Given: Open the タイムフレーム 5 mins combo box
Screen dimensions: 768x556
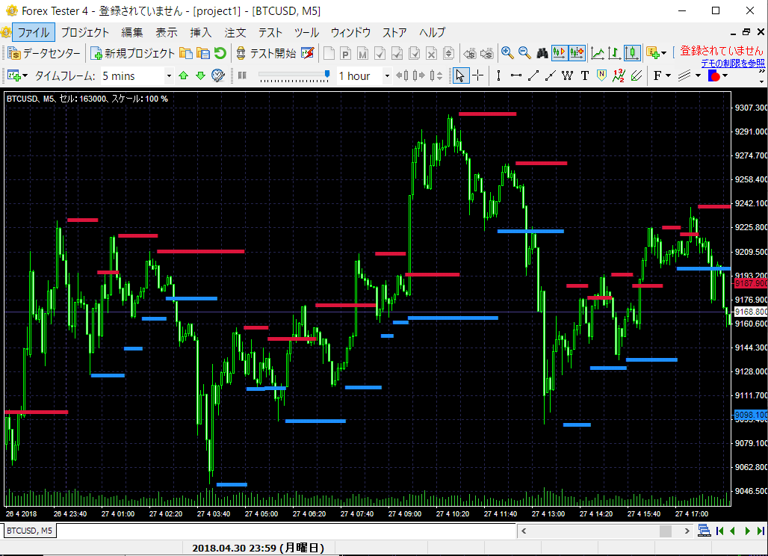Looking at the screenshot, I should coord(137,76).
